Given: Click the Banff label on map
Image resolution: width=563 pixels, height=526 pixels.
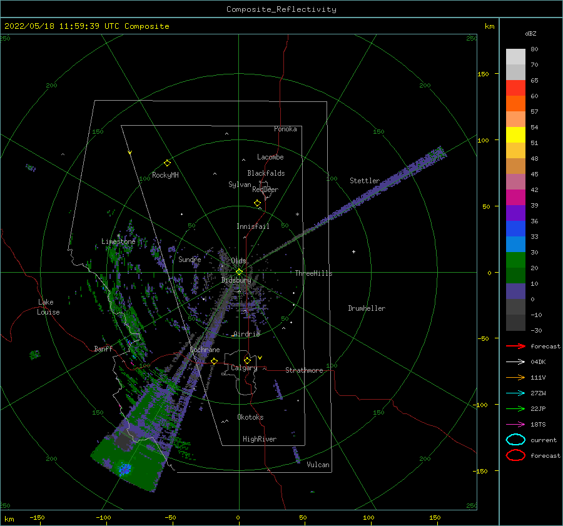Looking at the screenshot, I should 103,349.
